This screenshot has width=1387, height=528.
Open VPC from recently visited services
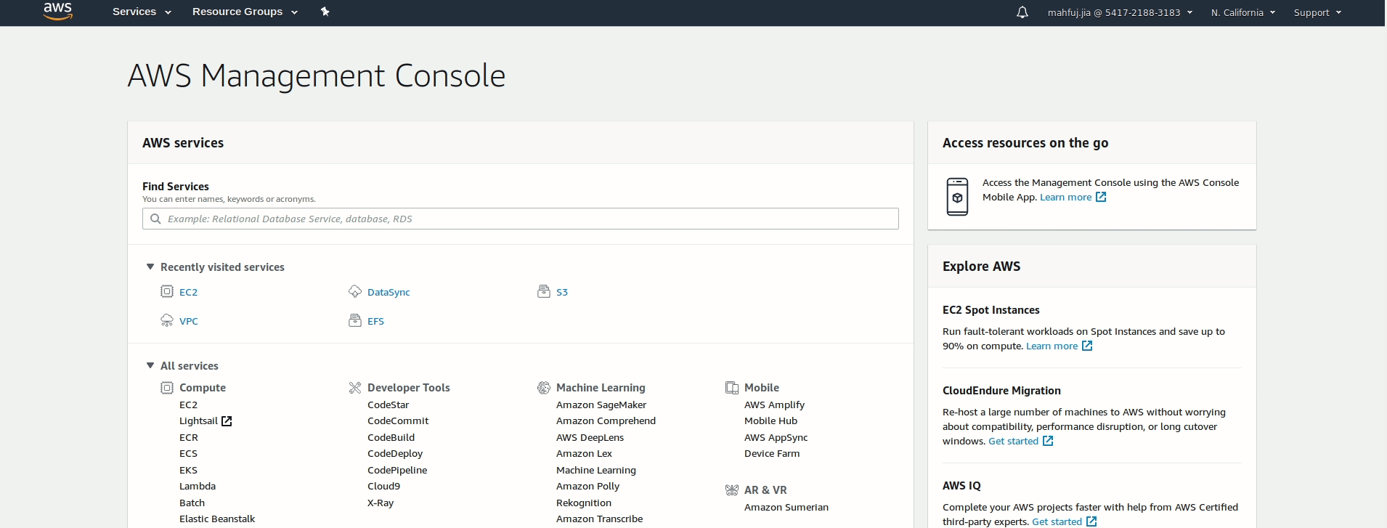(x=188, y=321)
